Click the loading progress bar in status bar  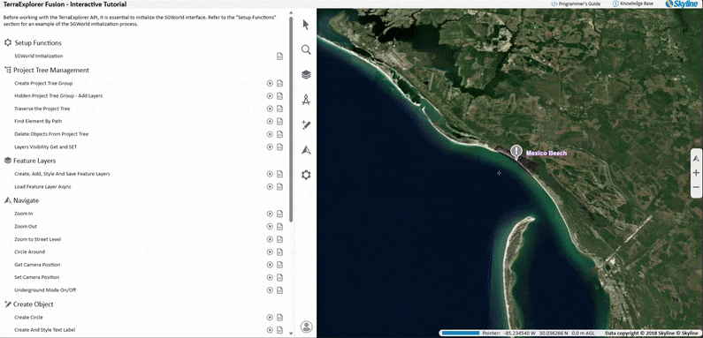(x=460, y=333)
